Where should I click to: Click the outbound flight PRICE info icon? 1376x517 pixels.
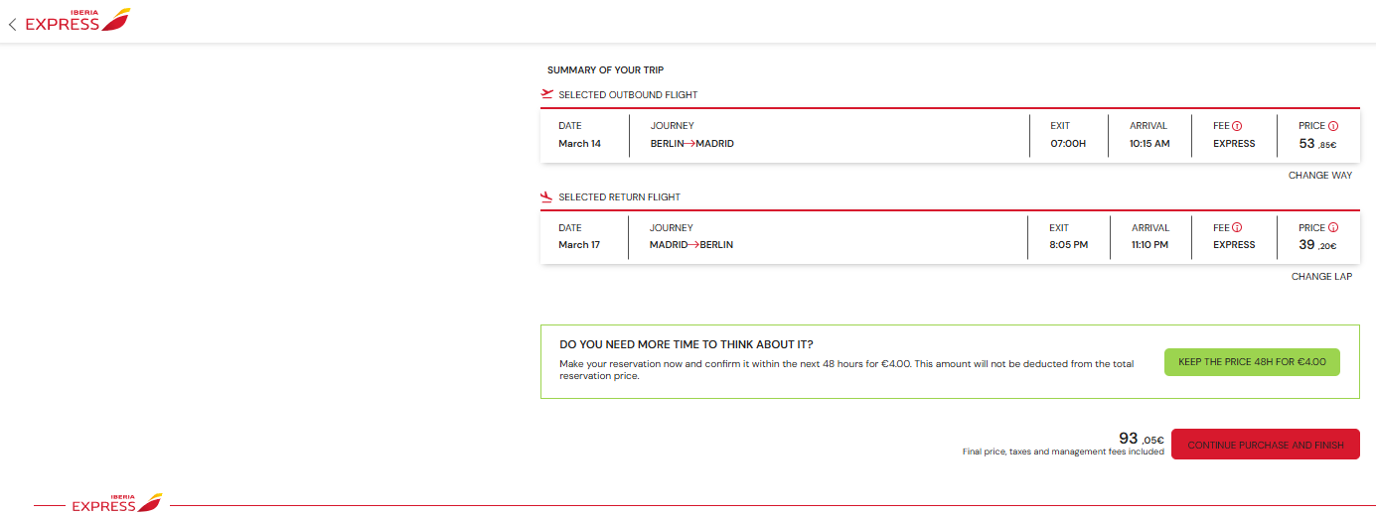(x=1333, y=126)
